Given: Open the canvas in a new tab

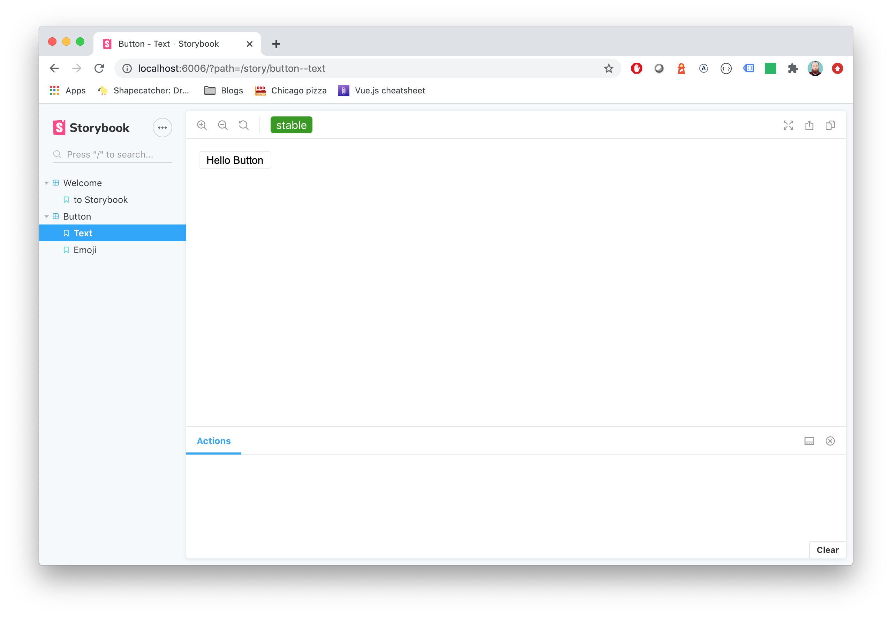Looking at the screenshot, I should pyautogui.click(x=809, y=125).
